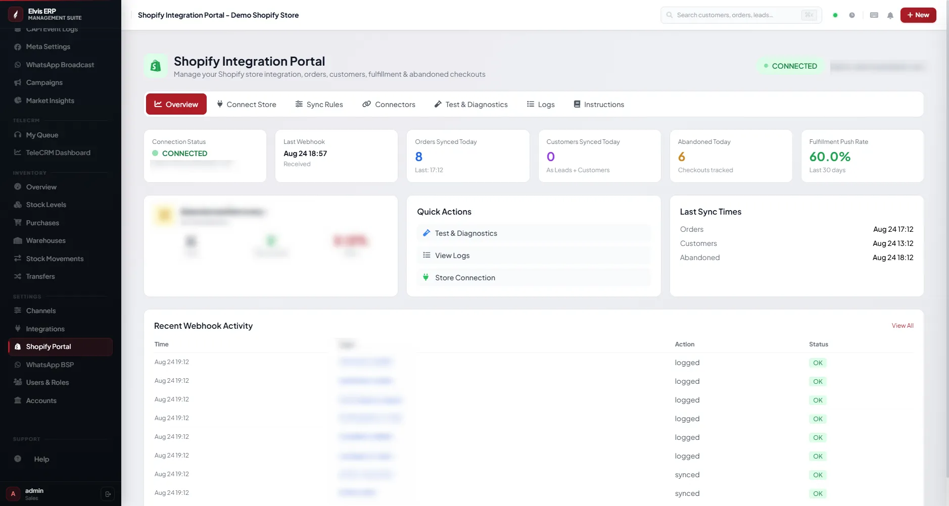Open the Connect Store tab
949x506 pixels.
(x=247, y=105)
